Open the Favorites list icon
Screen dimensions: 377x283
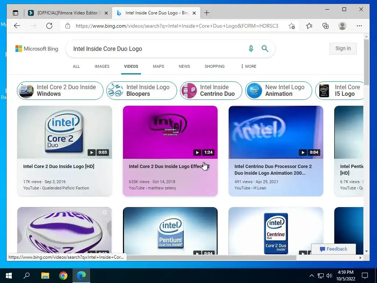click(x=309, y=26)
